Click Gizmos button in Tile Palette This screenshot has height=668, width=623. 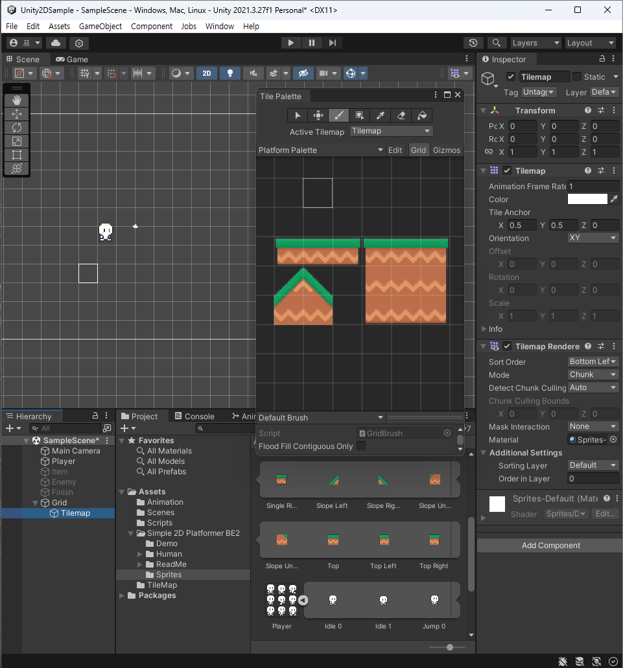click(x=447, y=150)
